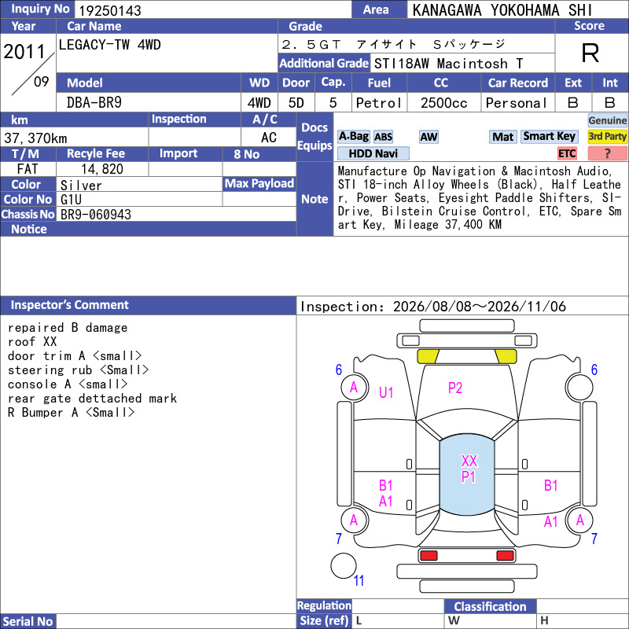Click the B grade under the Int header

(x=610, y=103)
